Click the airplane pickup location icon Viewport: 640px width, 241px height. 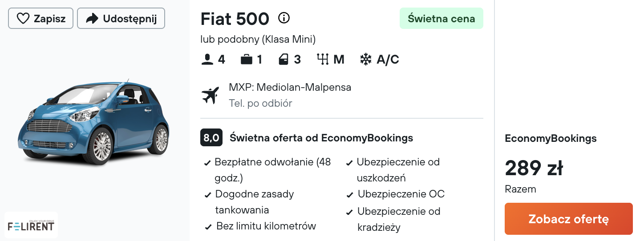(x=211, y=95)
